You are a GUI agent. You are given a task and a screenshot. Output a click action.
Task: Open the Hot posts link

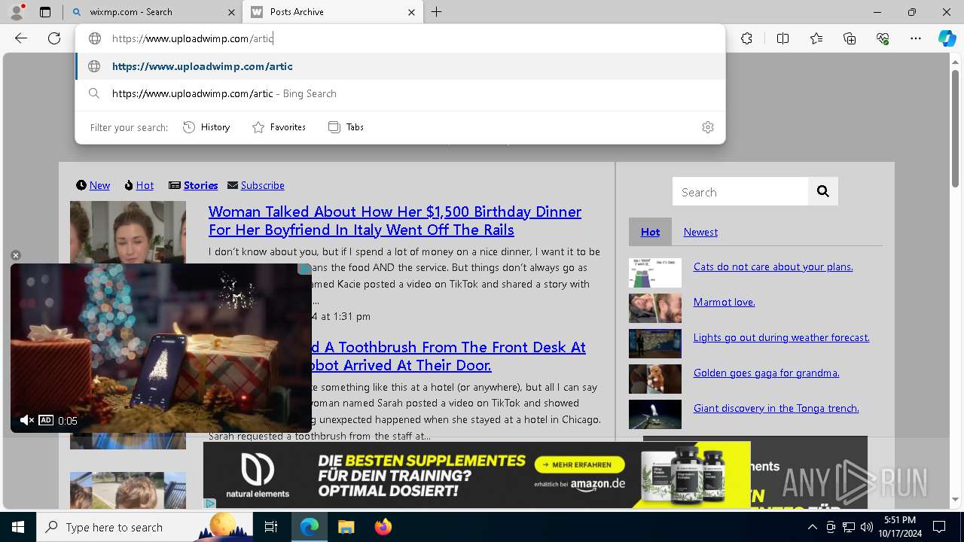pyautogui.click(x=145, y=185)
